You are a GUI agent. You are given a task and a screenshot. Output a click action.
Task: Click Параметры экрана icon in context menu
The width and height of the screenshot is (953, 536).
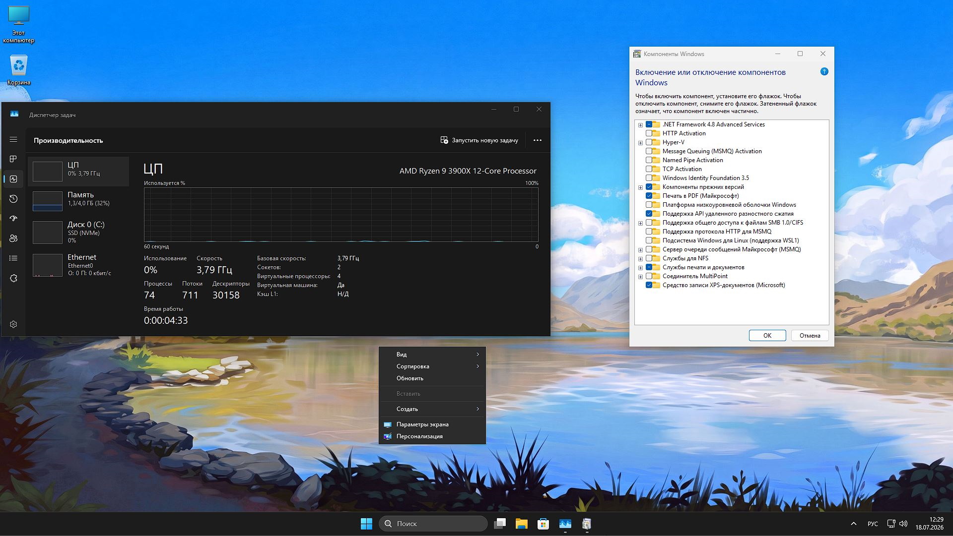[388, 424]
